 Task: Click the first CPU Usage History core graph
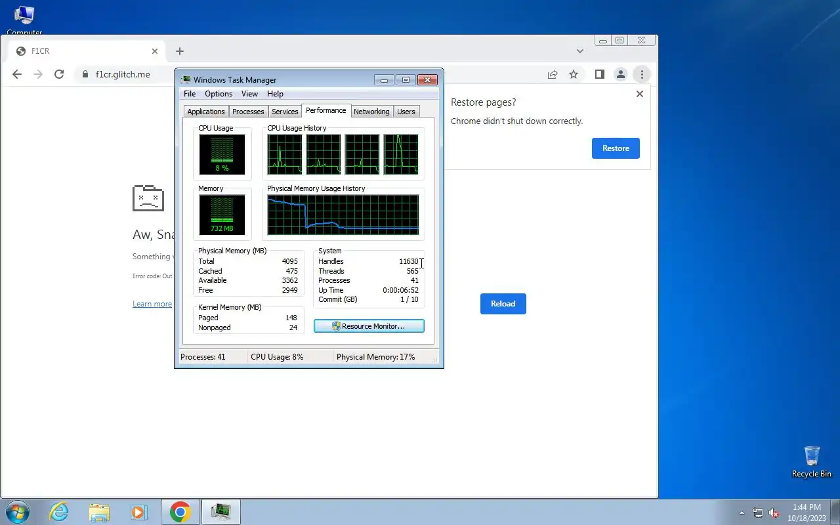click(285, 154)
